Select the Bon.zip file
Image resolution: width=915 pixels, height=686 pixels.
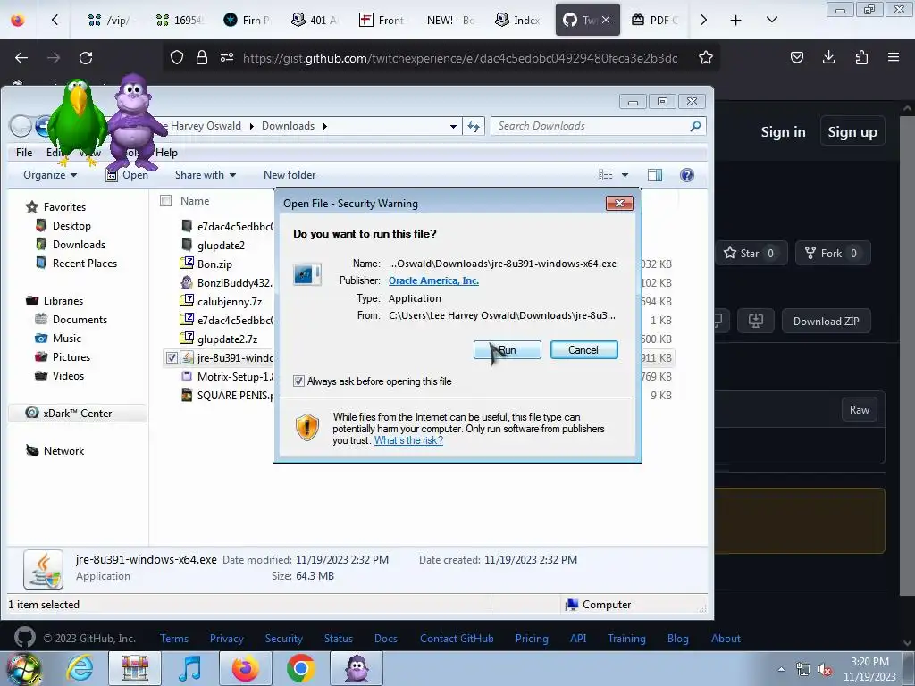click(214, 264)
